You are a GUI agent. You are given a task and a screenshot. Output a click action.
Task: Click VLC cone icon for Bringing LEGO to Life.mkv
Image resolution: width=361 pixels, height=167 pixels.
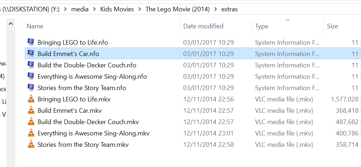click(x=31, y=99)
